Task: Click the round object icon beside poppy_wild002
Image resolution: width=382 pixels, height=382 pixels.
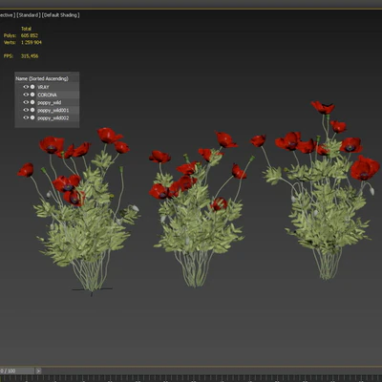Action: (32, 117)
